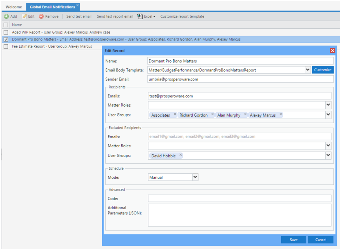The height and width of the screenshot is (249, 340).
Task: Click the Sender Email input field
Action: [240, 79]
